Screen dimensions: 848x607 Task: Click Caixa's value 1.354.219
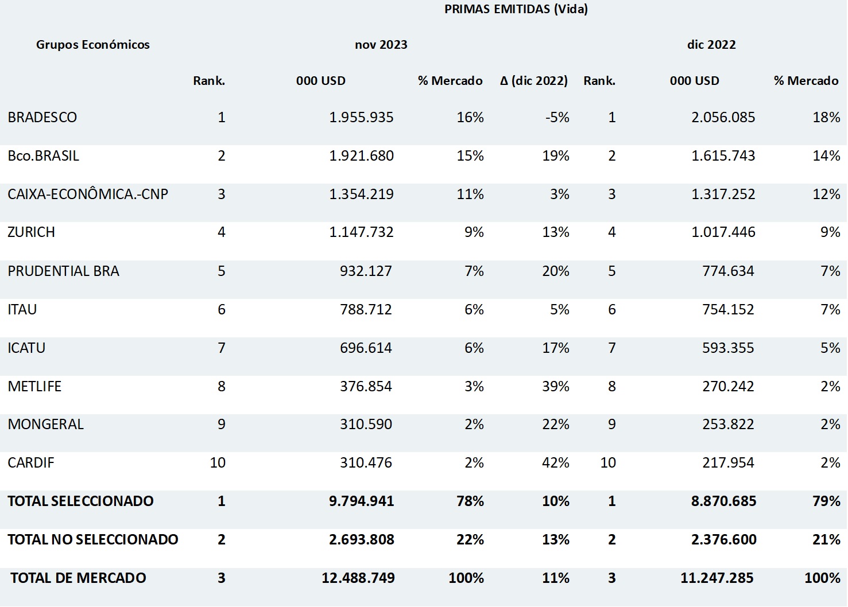362,194
